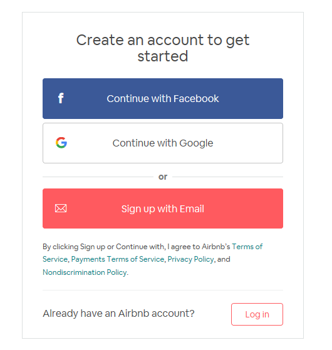Click the "By clicking Sign up or Continue with" text

coord(104,247)
